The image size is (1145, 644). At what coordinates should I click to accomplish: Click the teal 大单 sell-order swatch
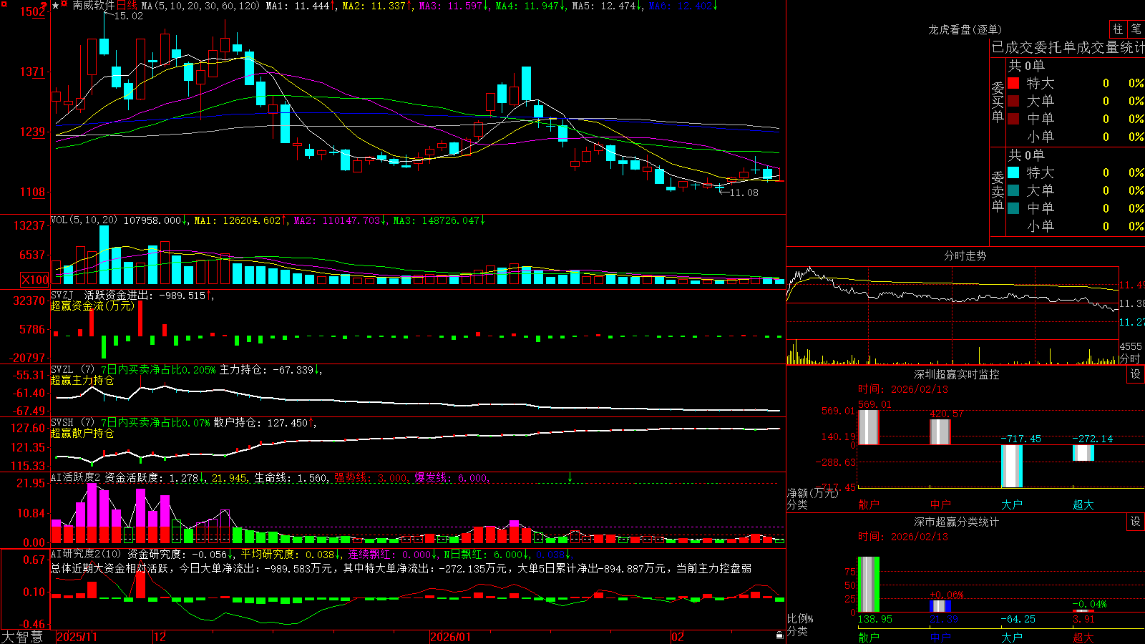(1013, 190)
